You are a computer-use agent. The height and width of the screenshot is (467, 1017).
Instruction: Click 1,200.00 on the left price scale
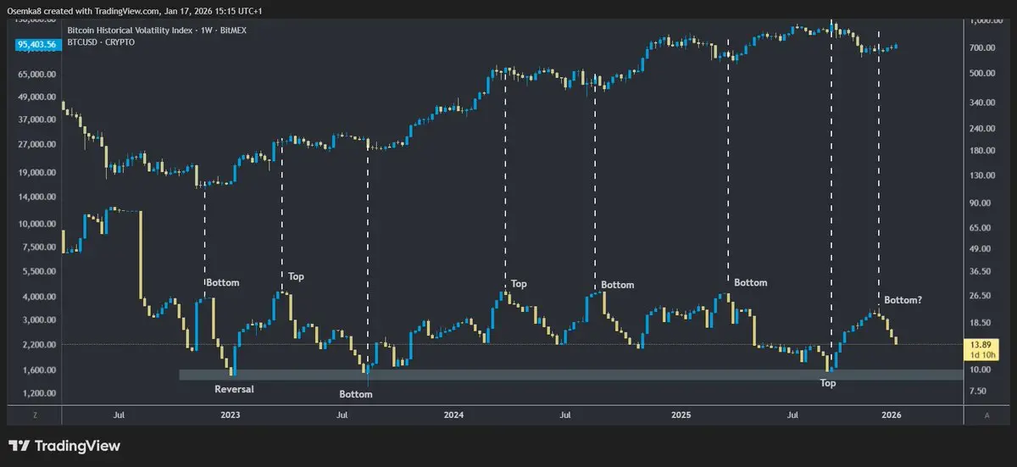[x=39, y=394]
